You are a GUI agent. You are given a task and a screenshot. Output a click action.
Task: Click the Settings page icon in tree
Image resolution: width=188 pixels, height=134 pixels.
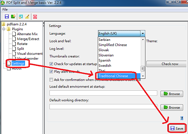[x=9, y=63]
